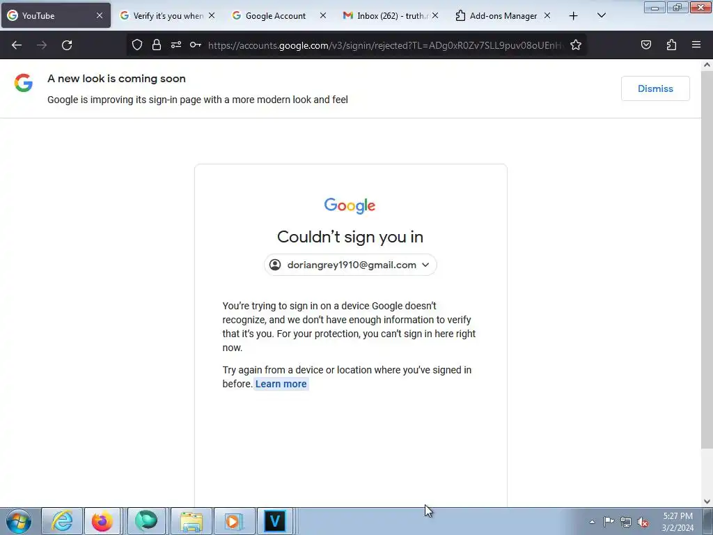Click 'A new look is coming soon' text
Image resolution: width=713 pixels, height=535 pixels.
116,79
